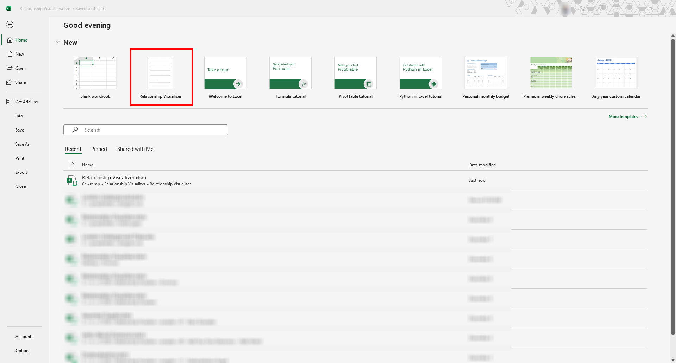
Task: Select New in the left sidebar
Action: 20,54
